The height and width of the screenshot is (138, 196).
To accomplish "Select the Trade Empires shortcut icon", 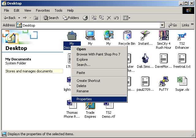I will click(90, 105).
